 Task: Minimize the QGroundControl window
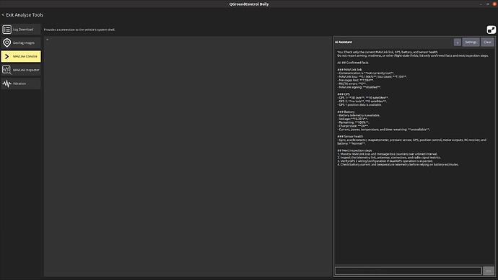481,4
